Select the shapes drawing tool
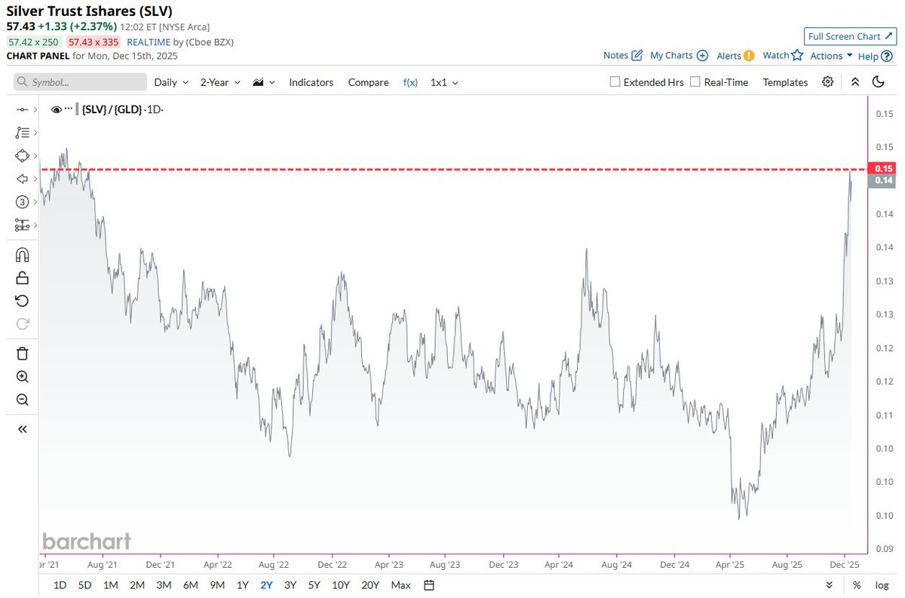 tap(21, 155)
